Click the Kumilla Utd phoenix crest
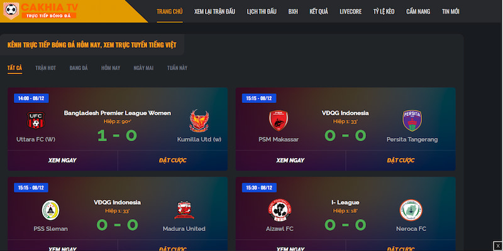Image resolution: width=503 pixels, height=251 pixels. point(199,120)
